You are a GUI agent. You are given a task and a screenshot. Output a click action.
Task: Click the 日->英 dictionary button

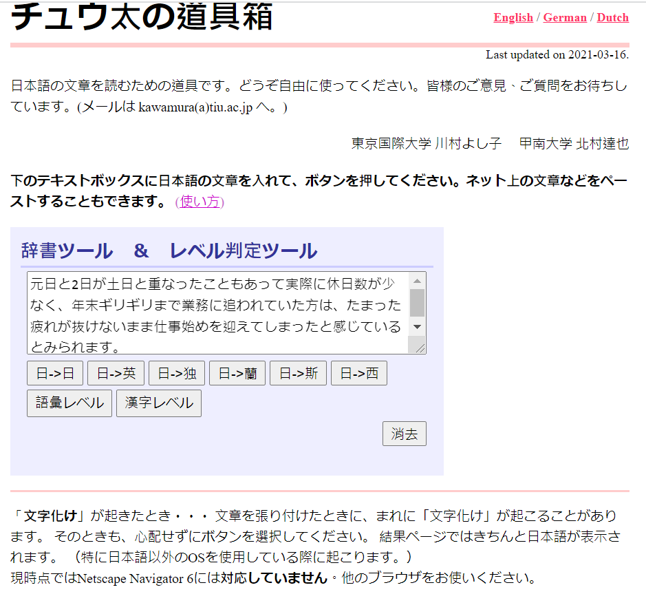tap(116, 373)
